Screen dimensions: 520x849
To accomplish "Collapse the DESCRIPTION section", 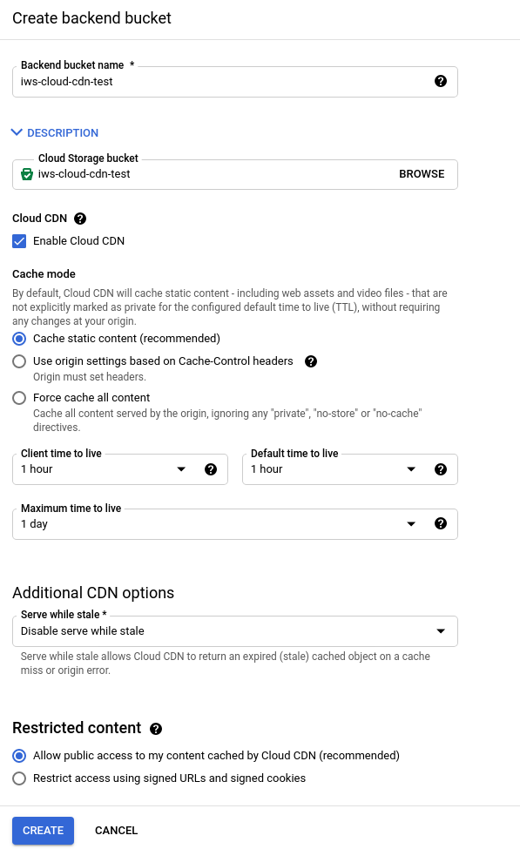I will pos(55,132).
